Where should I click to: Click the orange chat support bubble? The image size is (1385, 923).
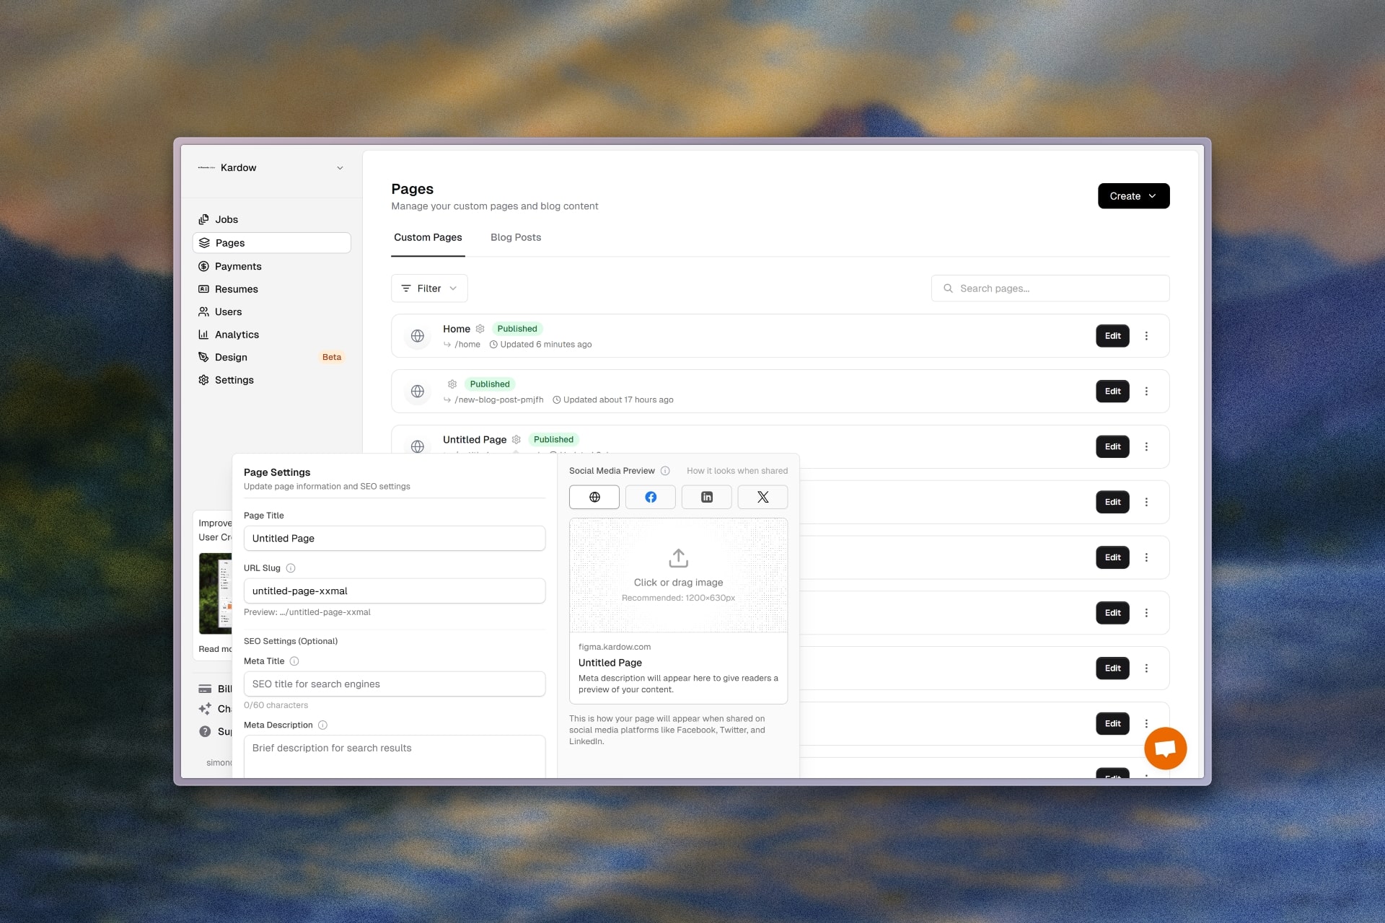pyautogui.click(x=1165, y=748)
